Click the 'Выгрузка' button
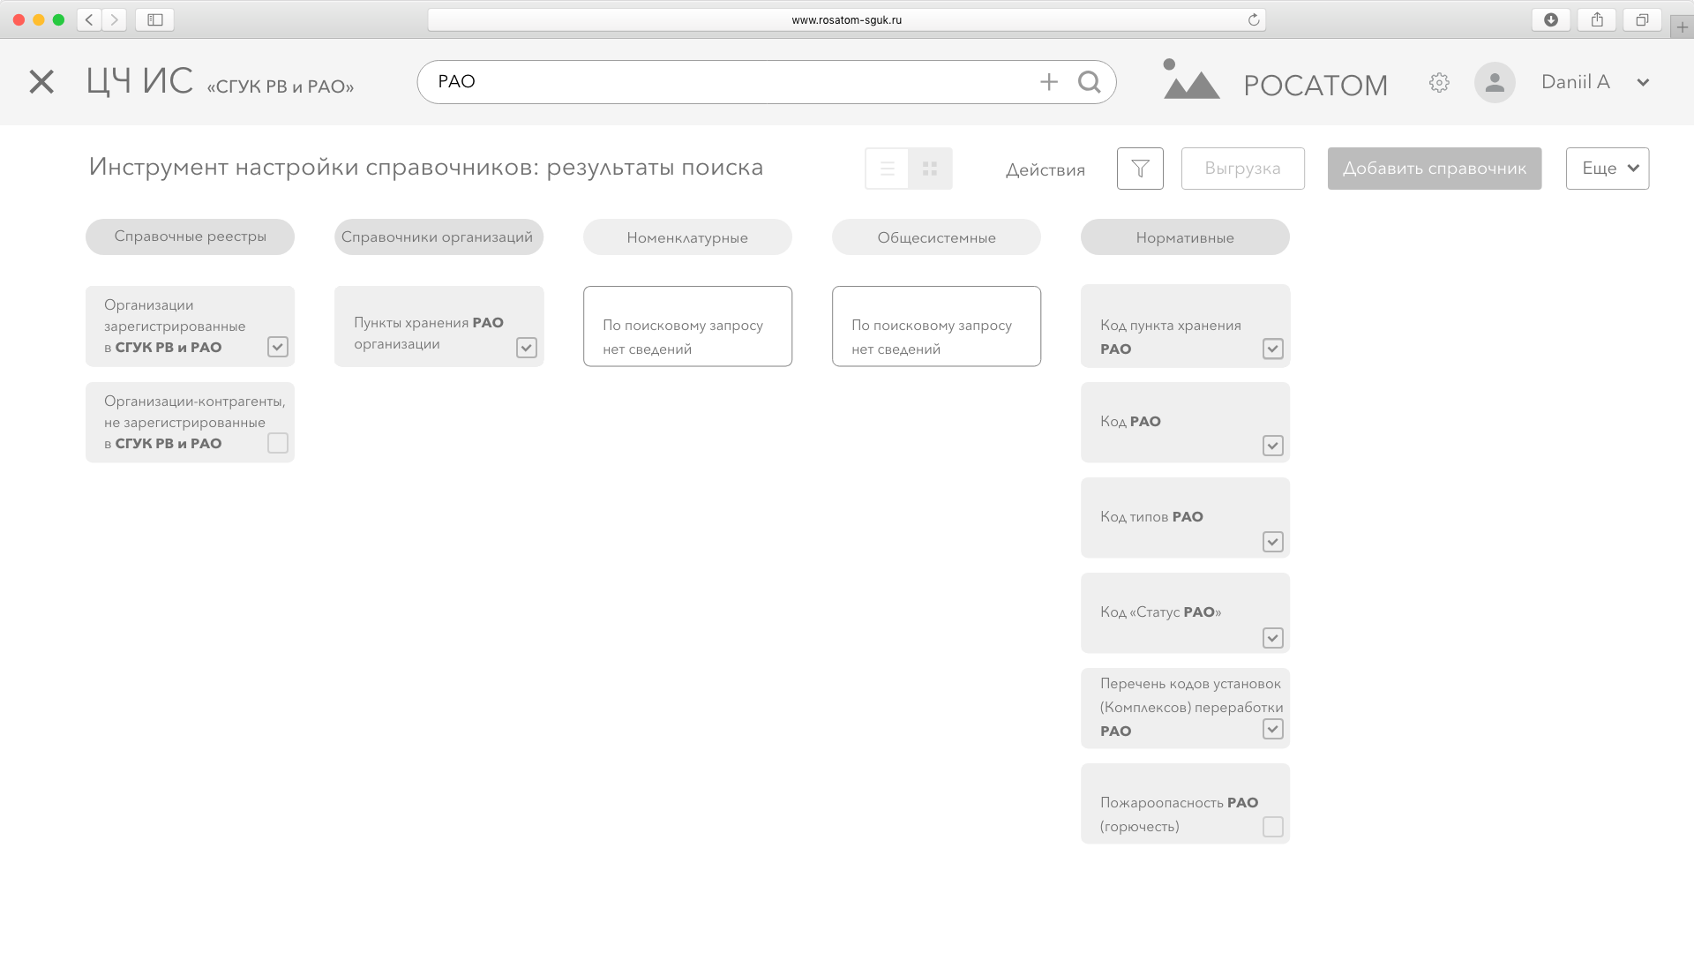 1242,169
